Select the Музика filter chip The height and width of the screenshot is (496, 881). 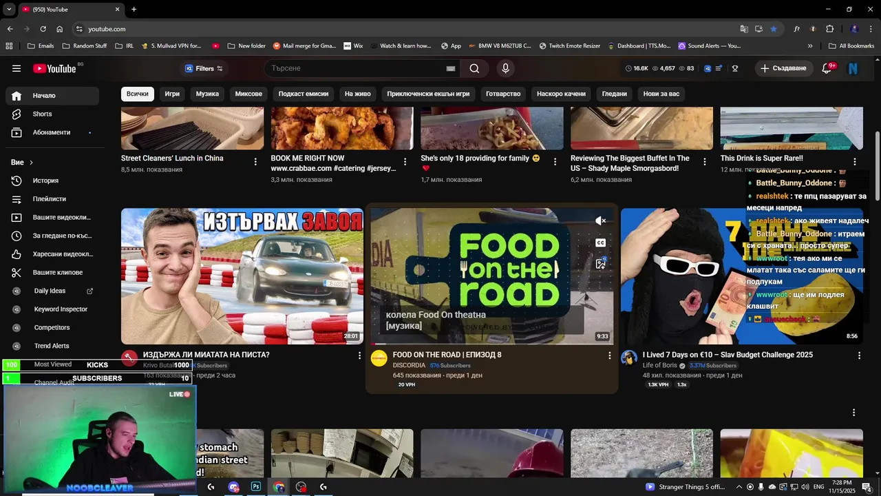click(207, 94)
